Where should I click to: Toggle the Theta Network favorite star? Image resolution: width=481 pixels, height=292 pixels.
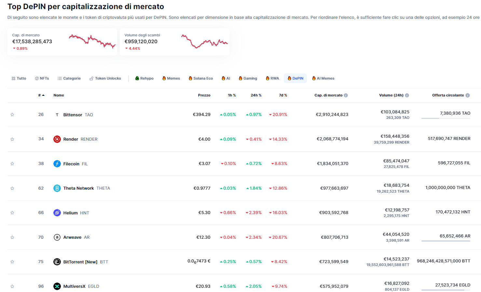pos(12,188)
